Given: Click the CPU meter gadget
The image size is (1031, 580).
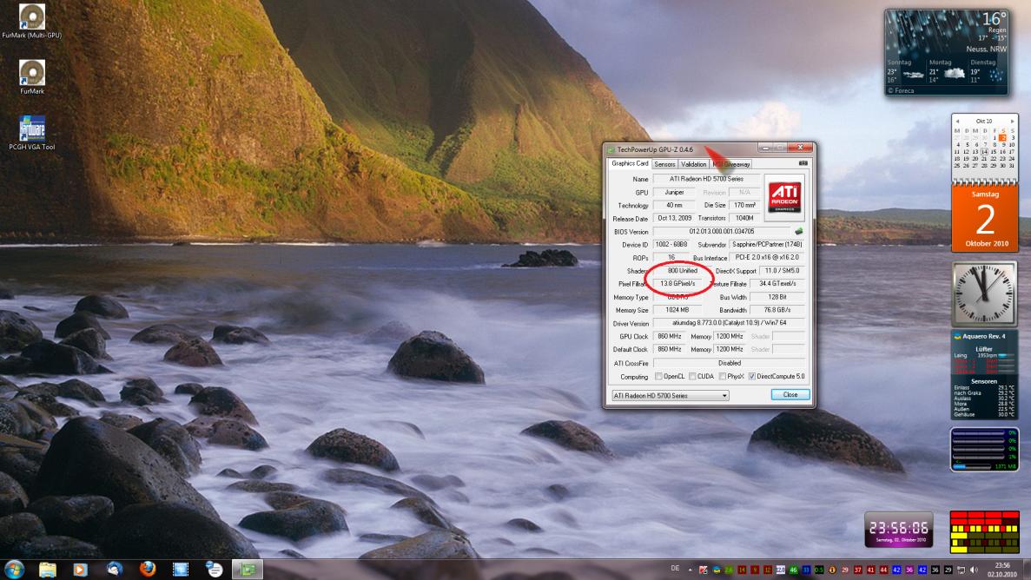Looking at the screenshot, I should pyautogui.click(x=984, y=449).
